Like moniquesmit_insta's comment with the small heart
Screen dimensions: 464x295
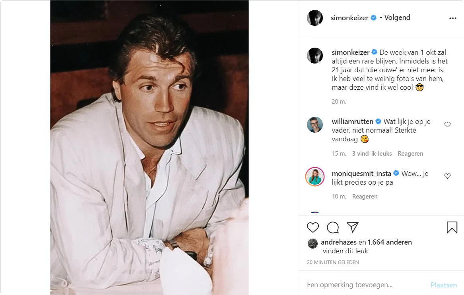[x=447, y=176]
